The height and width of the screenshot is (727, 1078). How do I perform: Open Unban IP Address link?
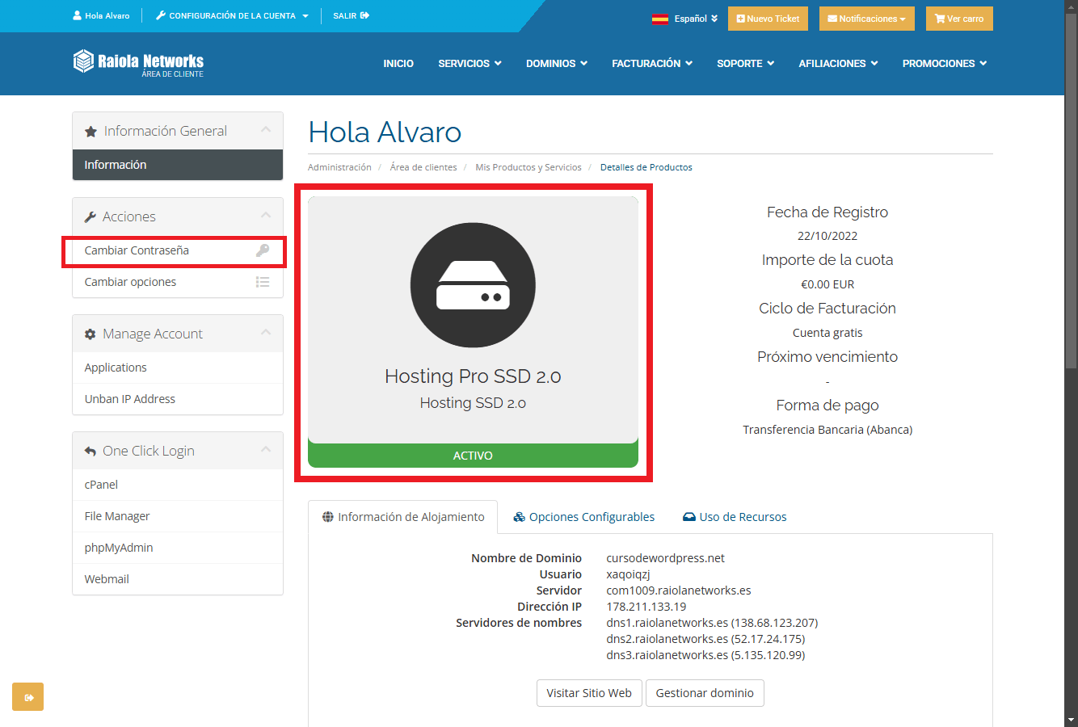[178, 399]
